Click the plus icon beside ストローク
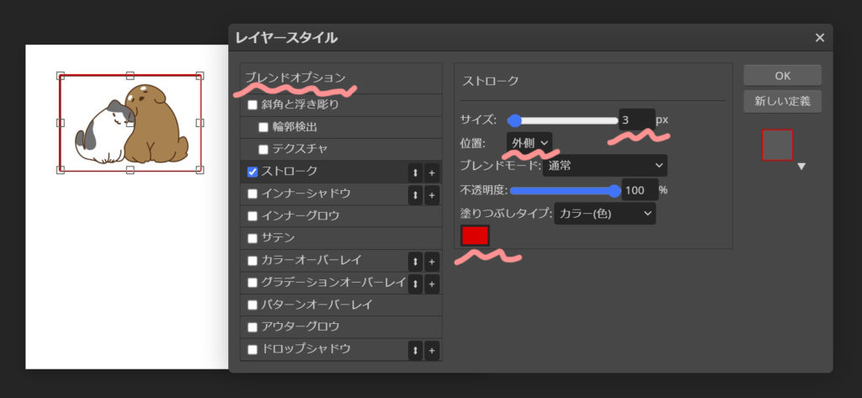Image resolution: width=862 pixels, height=398 pixels. point(432,172)
